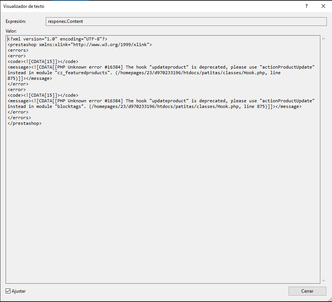The width and height of the screenshot is (332, 302).
Task: Click the scroll up arrow of Valor box
Action: pyautogui.click(x=323, y=39)
